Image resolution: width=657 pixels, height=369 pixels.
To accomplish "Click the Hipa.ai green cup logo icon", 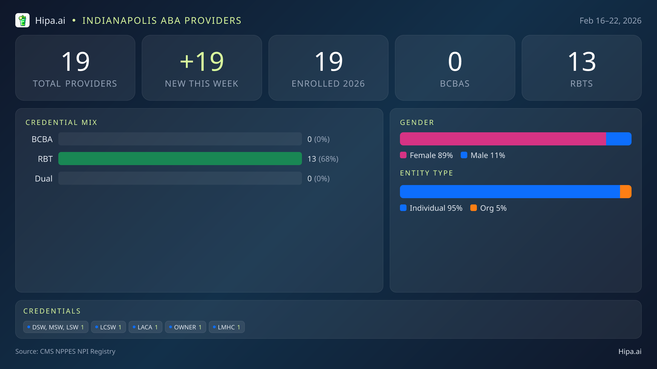I will pos(22,20).
